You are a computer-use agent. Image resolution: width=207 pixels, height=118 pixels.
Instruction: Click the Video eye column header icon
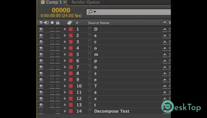(41, 23)
